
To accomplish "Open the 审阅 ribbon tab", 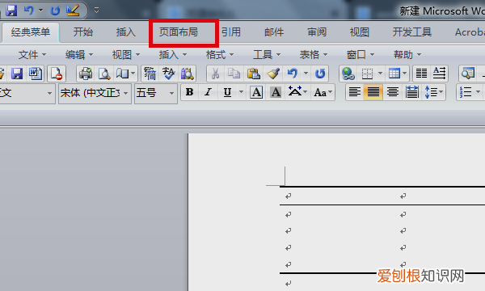I will tap(317, 32).
